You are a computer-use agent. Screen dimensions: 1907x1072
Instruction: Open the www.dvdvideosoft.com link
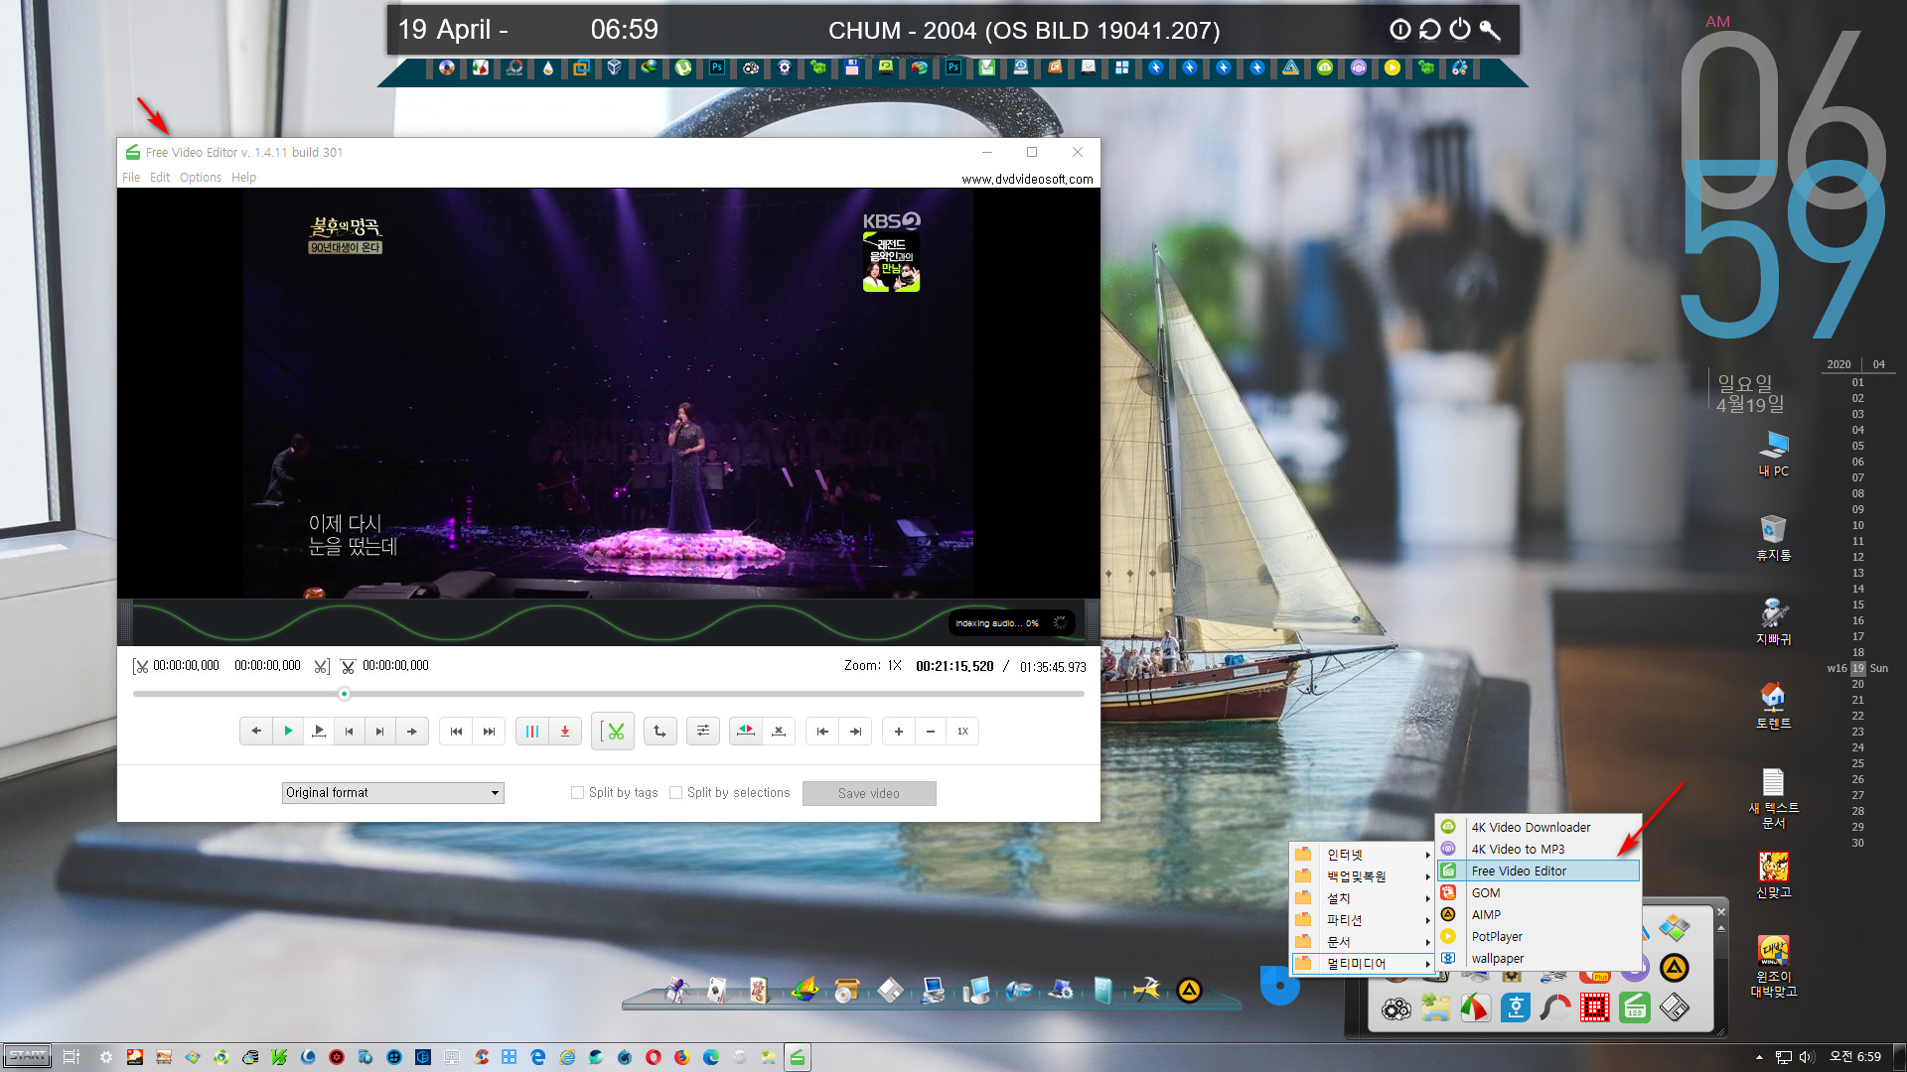click(1027, 180)
